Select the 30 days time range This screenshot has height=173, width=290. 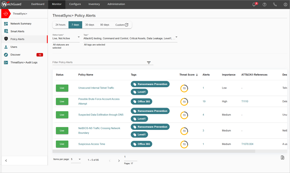coord(90,25)
